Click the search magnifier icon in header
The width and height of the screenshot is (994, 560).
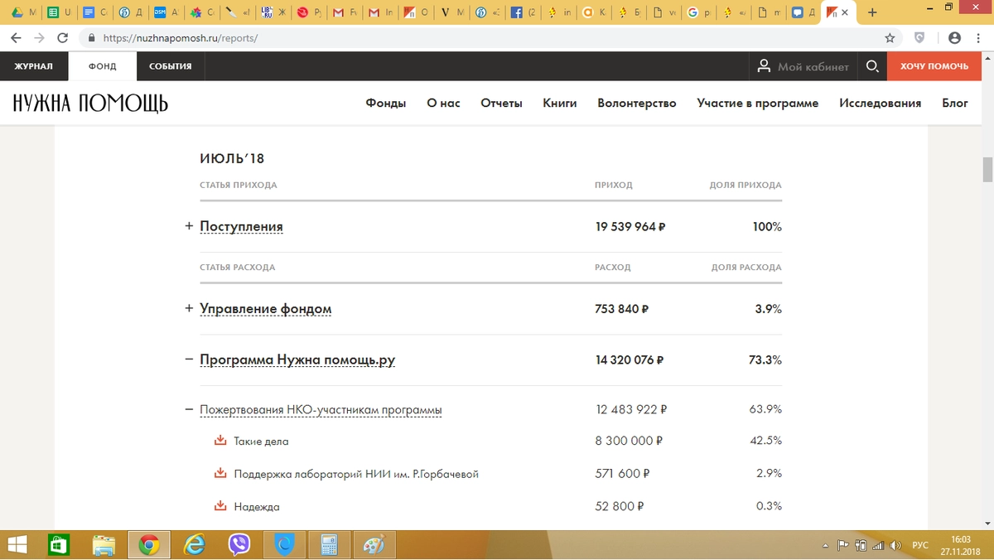click(x=871, y=66)
